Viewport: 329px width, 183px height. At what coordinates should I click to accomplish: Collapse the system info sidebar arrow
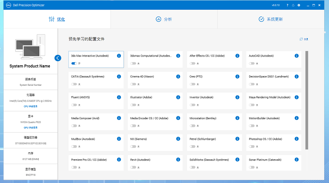point(58,58)
